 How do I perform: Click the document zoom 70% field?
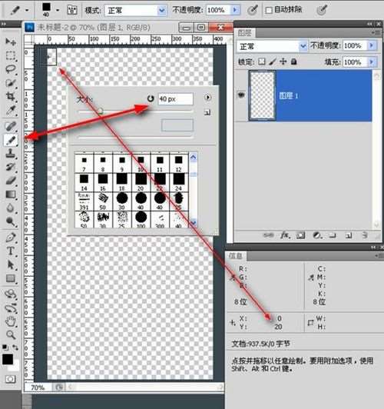click(38, 387)
